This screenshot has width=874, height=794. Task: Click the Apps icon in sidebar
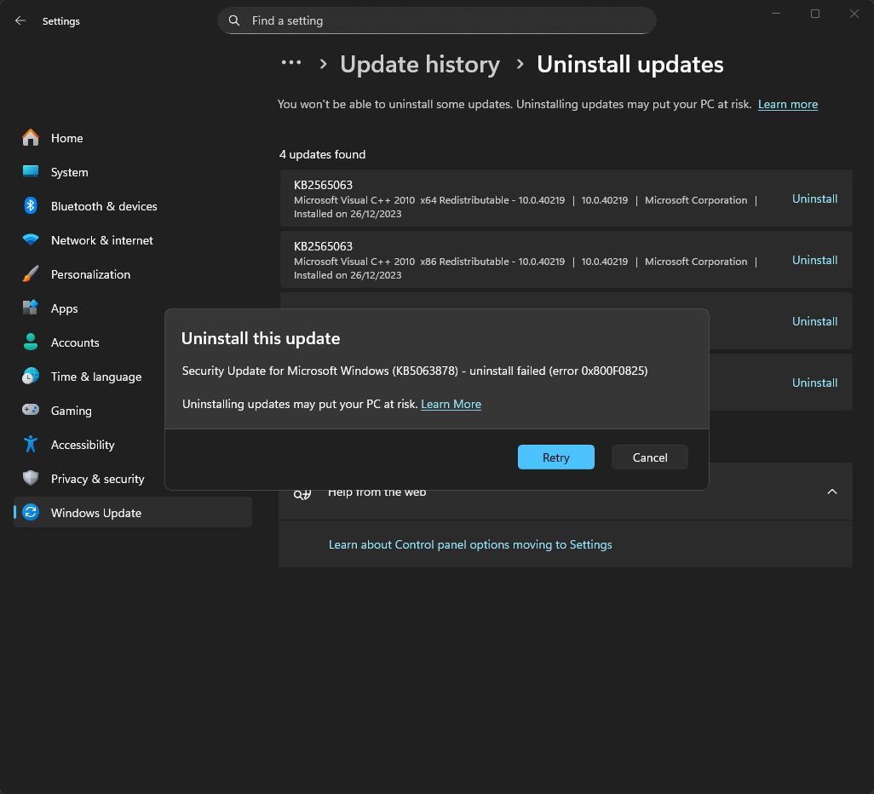(31, 308)
